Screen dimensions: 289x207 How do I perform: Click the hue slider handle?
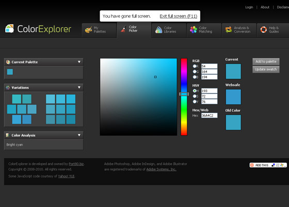pos(184,94)
